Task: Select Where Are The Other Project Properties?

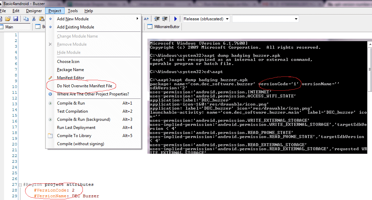Action: point(93,94)
